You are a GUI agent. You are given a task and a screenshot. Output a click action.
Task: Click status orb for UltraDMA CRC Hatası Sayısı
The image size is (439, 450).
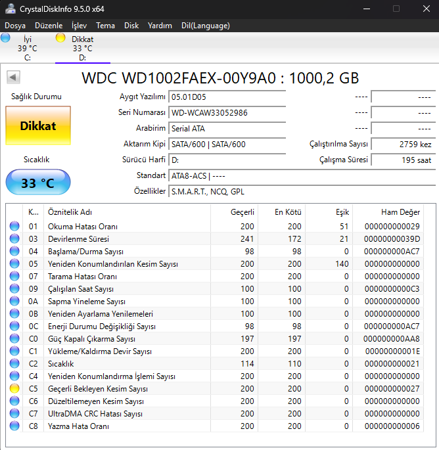pos(14,413)
